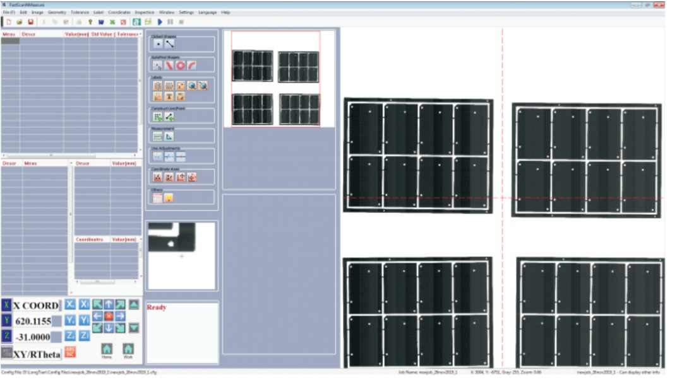Select the AutoFind circle tool
The height and width of the screenshot is (380, 682).
[181, 66]
